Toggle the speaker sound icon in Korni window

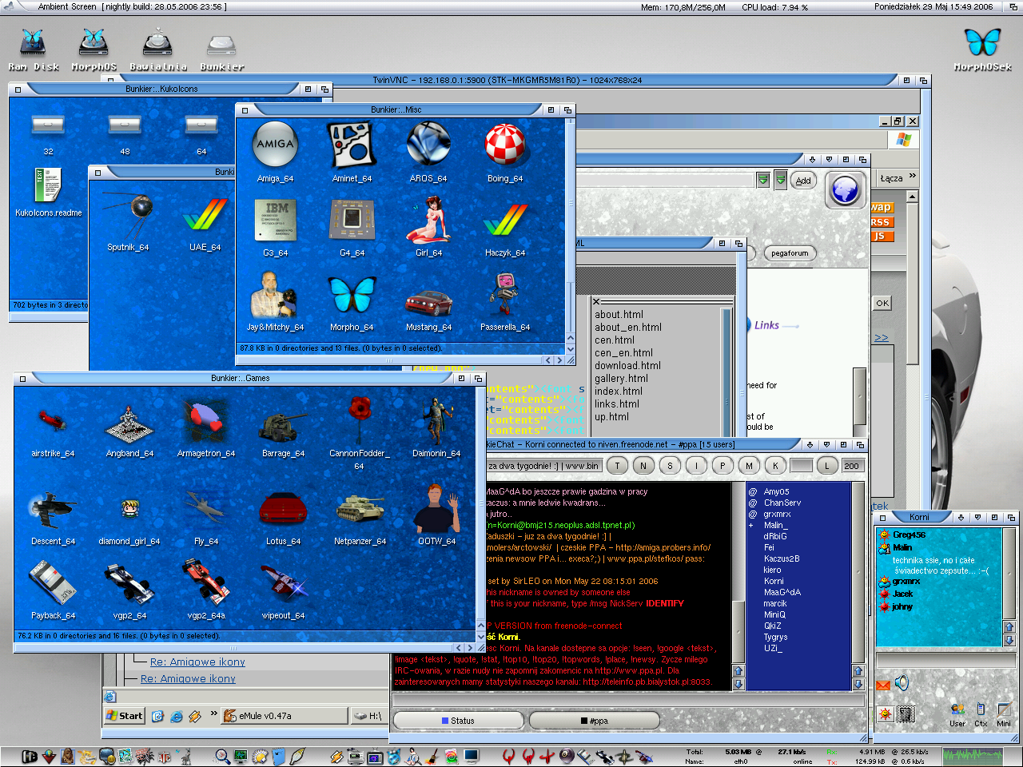point(902,683)
